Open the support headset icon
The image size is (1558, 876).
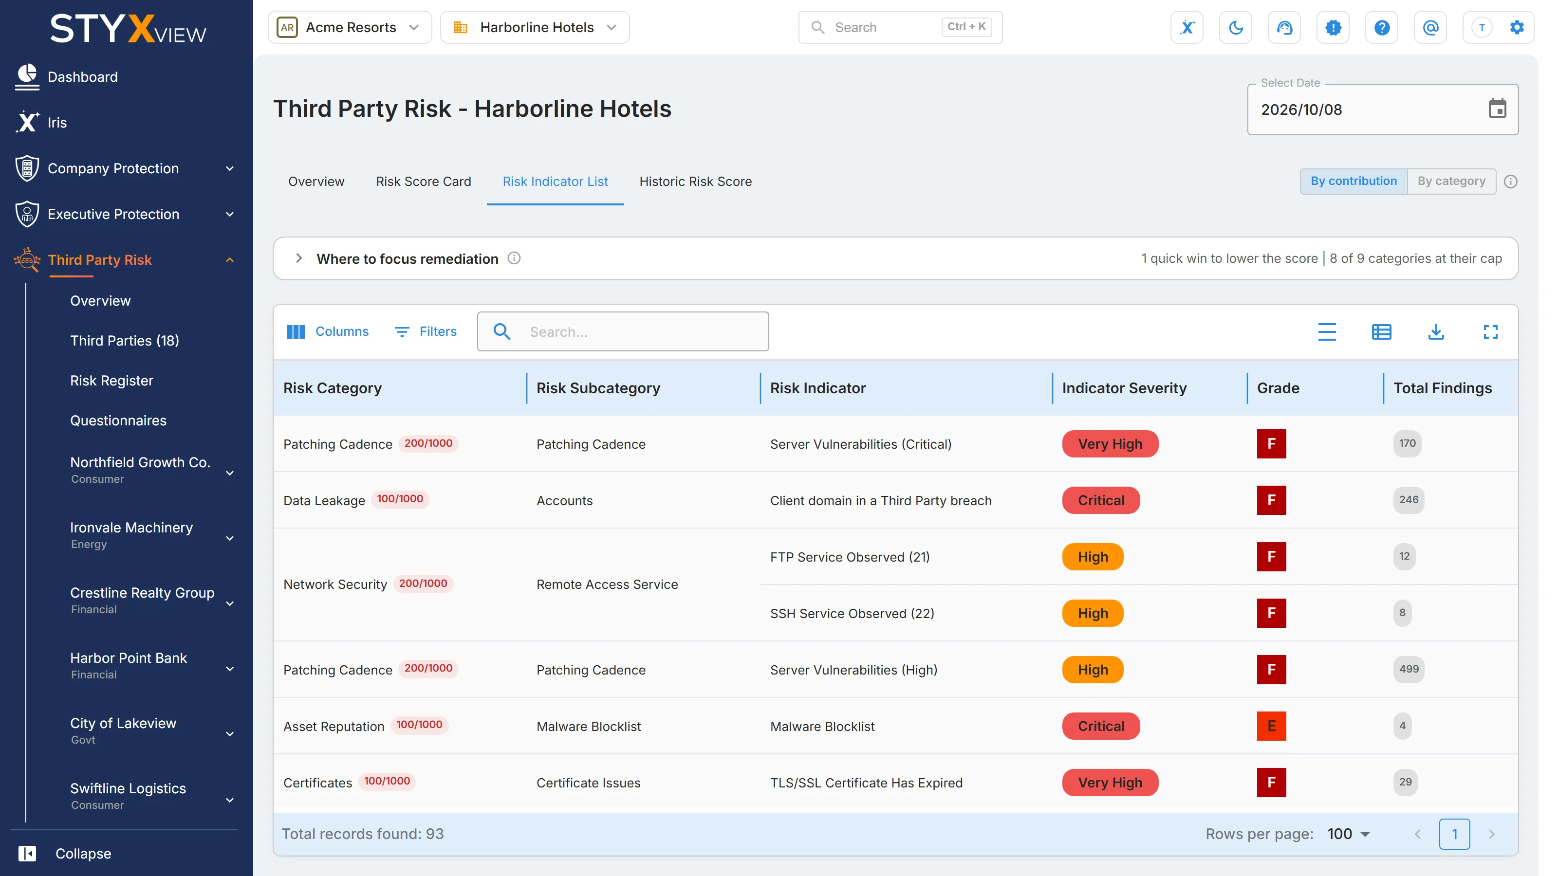(x=1284, y=27)
